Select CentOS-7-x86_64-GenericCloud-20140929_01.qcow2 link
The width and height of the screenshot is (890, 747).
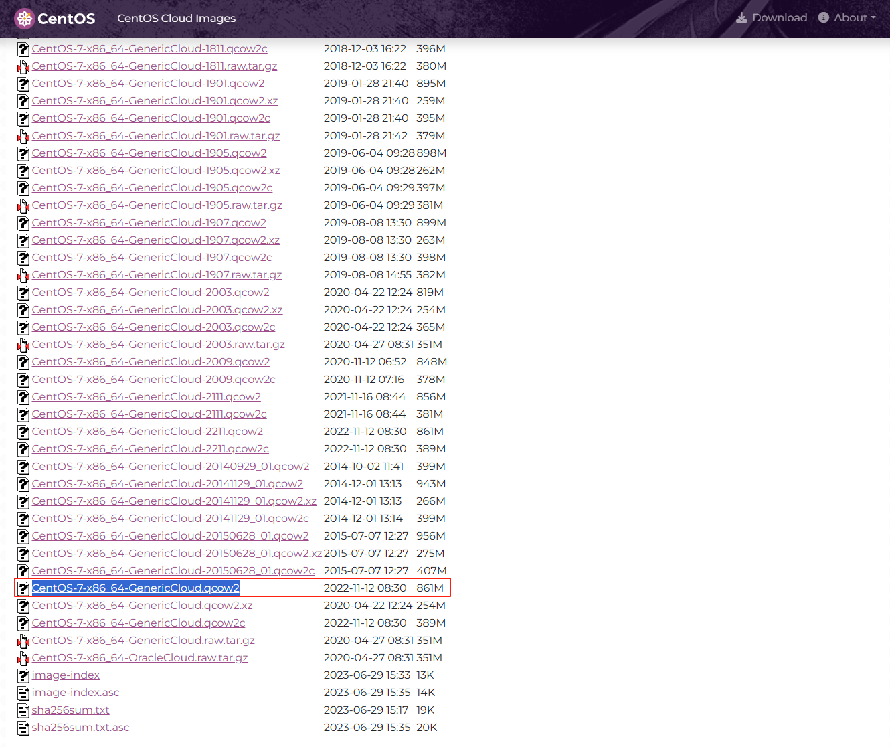171,467
